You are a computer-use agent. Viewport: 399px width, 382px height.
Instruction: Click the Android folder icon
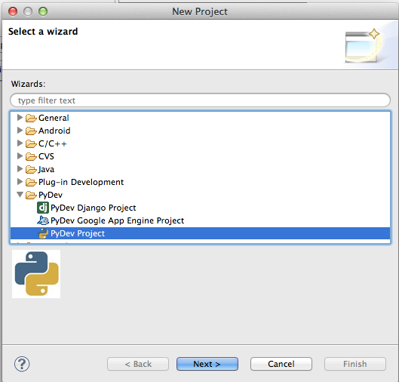(31, 131)
